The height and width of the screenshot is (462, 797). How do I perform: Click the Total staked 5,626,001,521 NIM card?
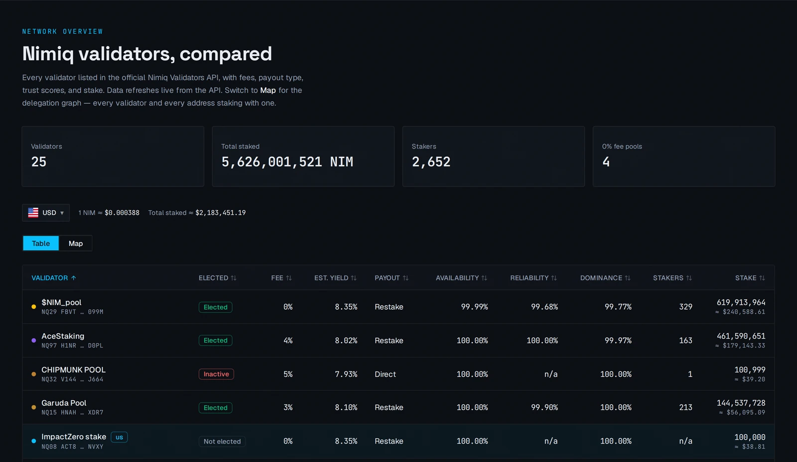point(303,156)
